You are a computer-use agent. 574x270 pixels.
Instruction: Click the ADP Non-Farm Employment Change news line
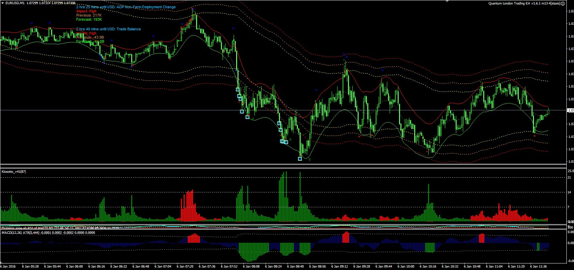point(126,7)
